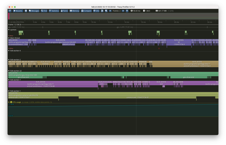226x145 pixels.
Task: Click the crossed tools icon beside Info
Action: tap(102, 11)
